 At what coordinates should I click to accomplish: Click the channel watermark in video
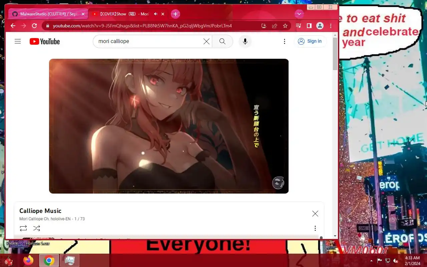click(x=278, y=183)
